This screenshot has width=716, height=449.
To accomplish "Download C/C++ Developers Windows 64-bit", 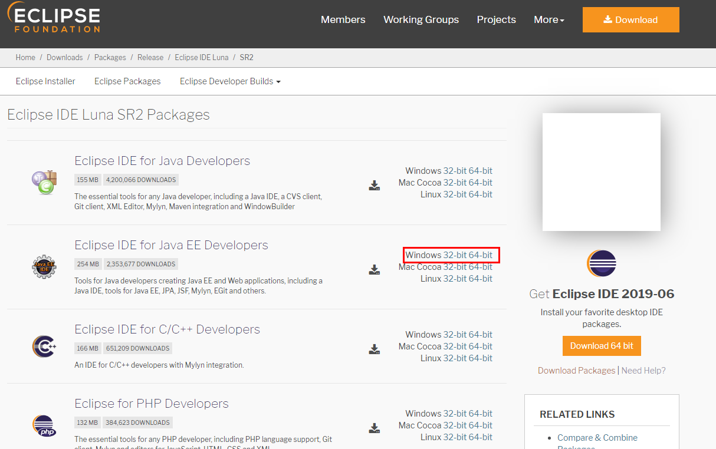I will pyautogui.click(x=481, y=335).
